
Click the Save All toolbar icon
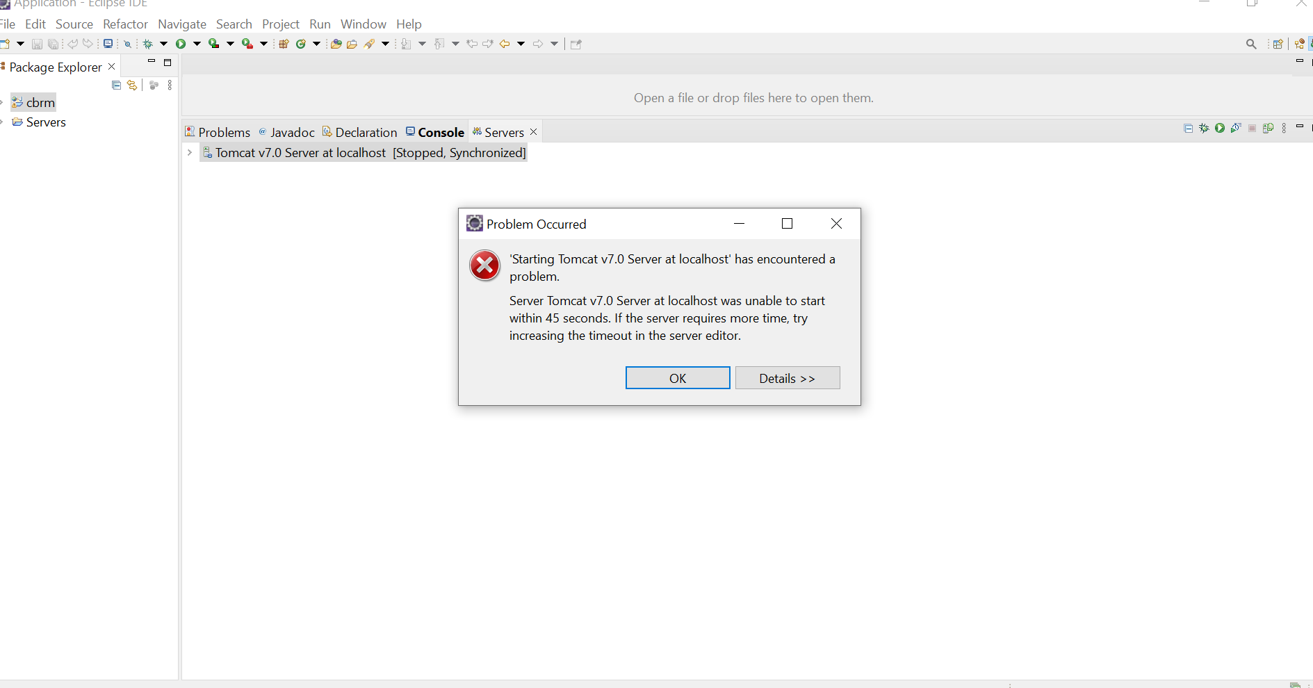pos(54,44)
